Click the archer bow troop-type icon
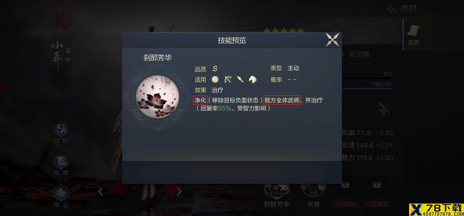 [x=228, y=80]
